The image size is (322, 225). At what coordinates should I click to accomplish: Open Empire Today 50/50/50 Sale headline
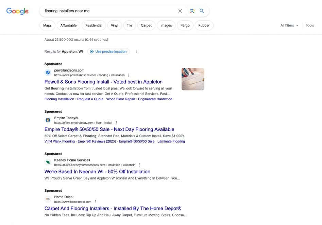point(109,129)
